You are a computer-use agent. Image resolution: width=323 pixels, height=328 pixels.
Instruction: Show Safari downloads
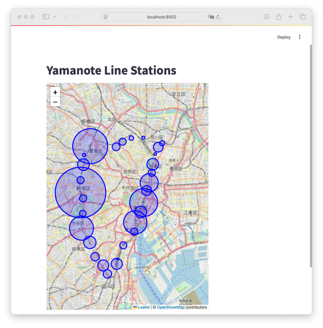(266, 17)
